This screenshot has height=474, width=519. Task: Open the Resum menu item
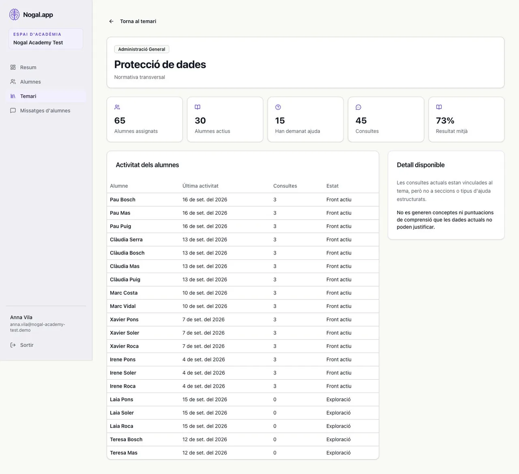tap(46, 67)
